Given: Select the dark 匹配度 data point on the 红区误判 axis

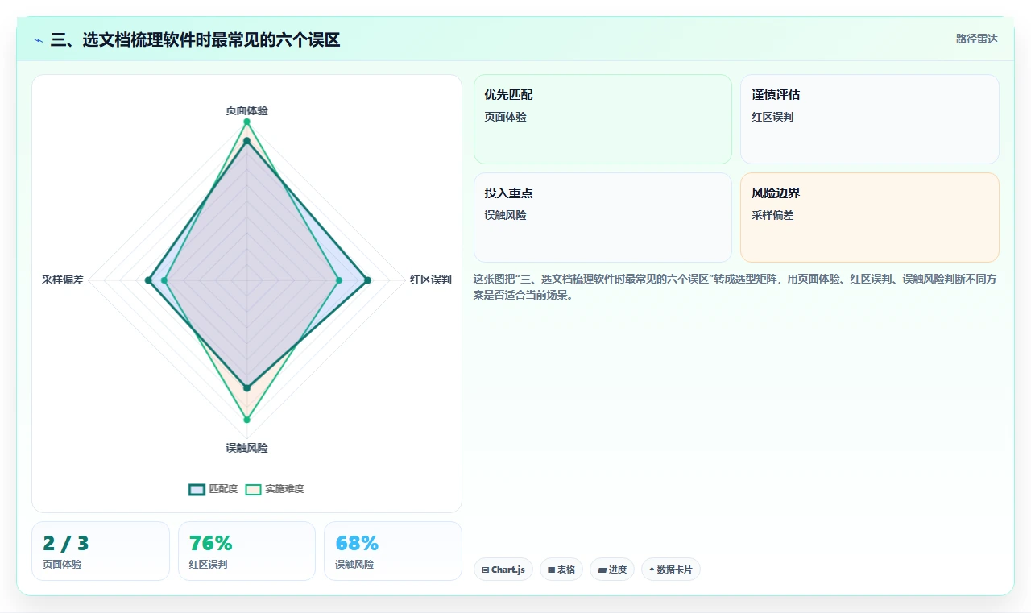Looking at the screenshot, I should (367, 280).
